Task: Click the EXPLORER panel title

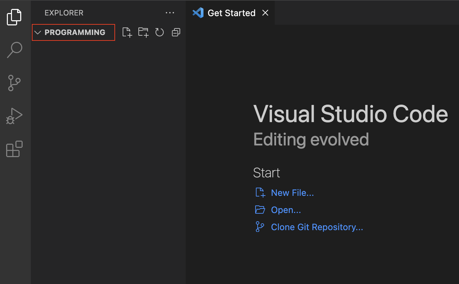Action: click(x=64, y=13)
